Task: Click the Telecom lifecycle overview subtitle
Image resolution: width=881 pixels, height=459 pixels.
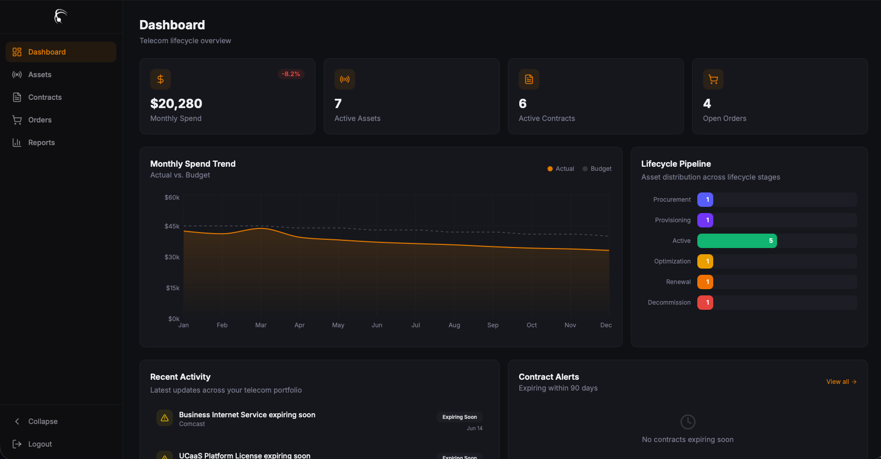Action: (x=185, y=41)
